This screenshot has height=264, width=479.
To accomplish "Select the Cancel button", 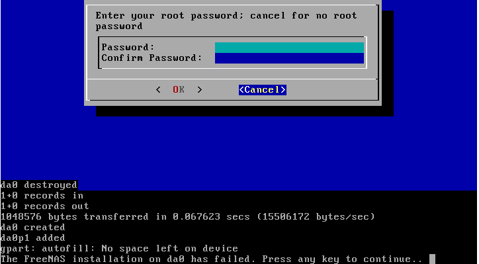I will 263,89.
